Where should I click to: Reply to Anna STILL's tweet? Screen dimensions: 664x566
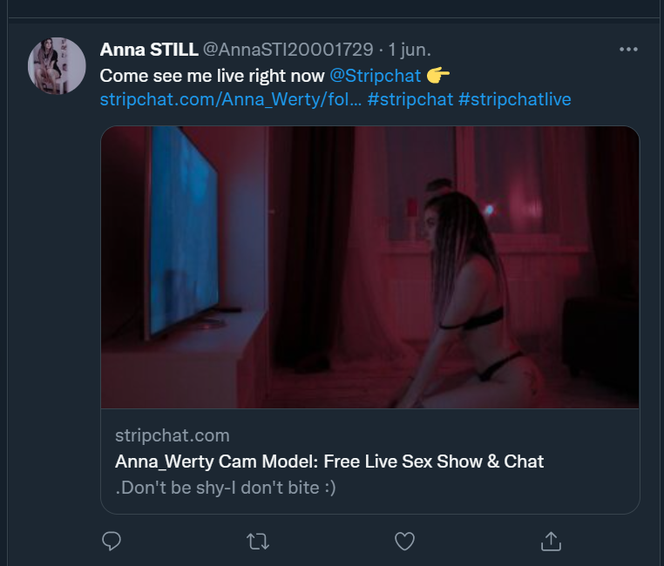[x=111, y=542]
